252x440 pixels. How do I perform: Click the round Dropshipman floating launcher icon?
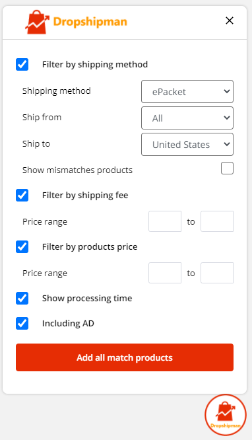tap(226, 415)
